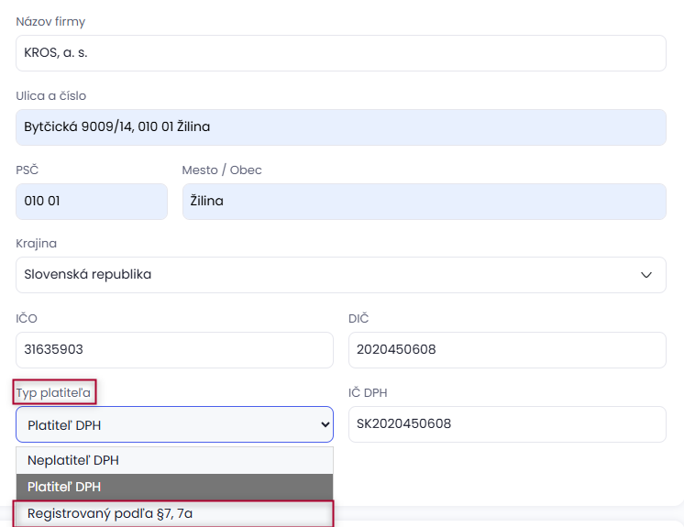Click the Krajina label
684x527 pixels.
[x=37, y=244]
